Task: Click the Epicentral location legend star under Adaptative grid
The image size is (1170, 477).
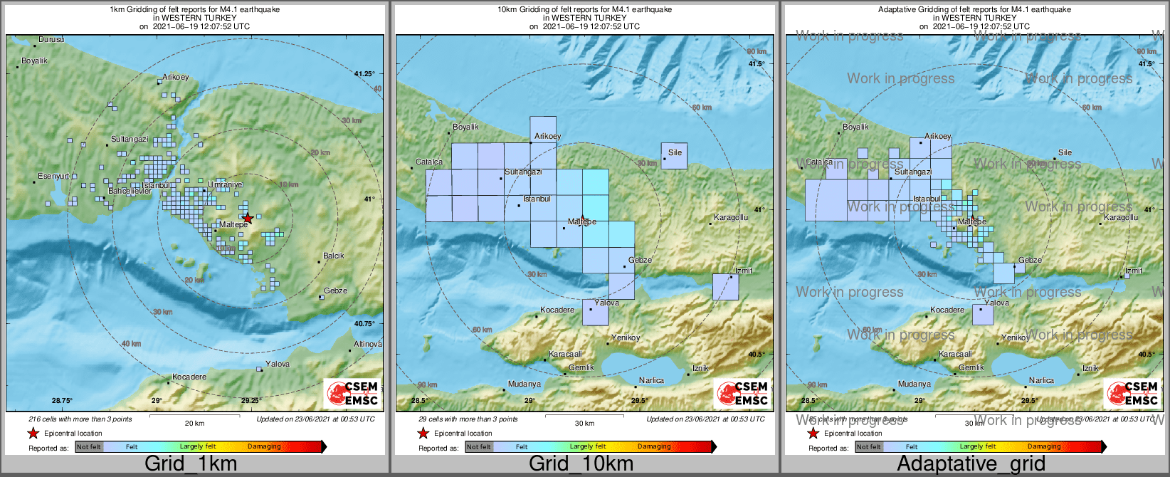Action: pos(813,433)
